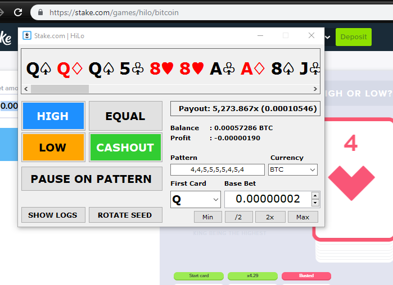Viewport: 393px width, 285px height.
Task: Halve the bet with the /2 button
Action: click(238, 217)
